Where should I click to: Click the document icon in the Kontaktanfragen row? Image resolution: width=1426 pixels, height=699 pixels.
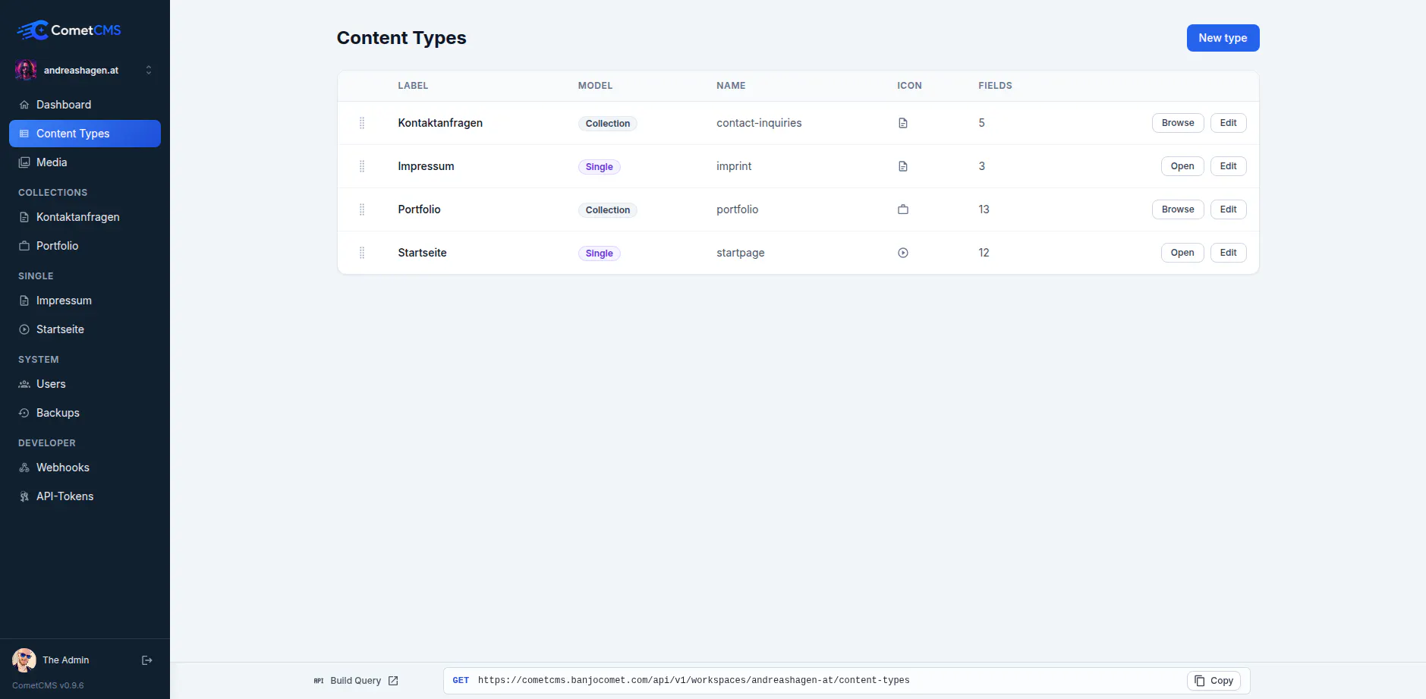point(903,123)
